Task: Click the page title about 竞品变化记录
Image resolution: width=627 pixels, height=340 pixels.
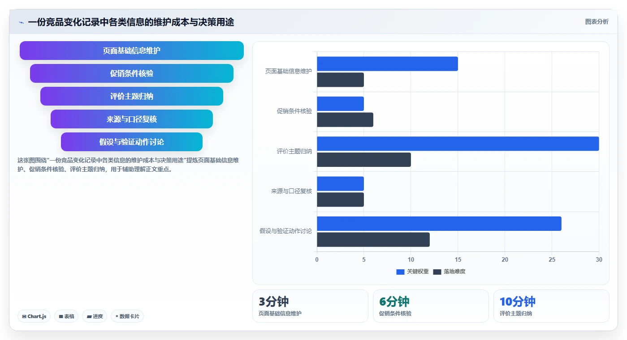Action: point(131,22)
